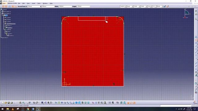Open the Edit menu

point(24,3)
